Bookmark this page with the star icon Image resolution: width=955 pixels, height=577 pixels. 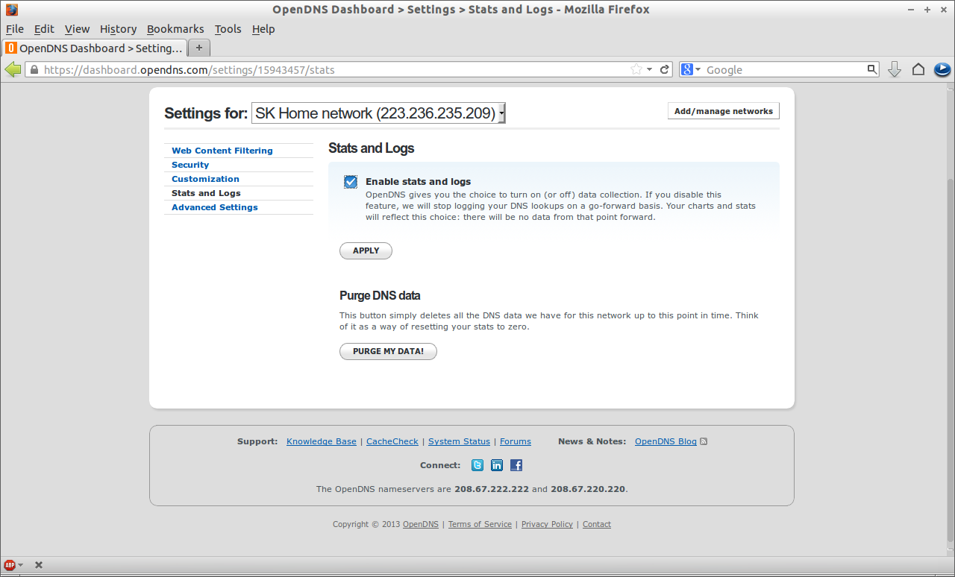(x=636, y=69)
